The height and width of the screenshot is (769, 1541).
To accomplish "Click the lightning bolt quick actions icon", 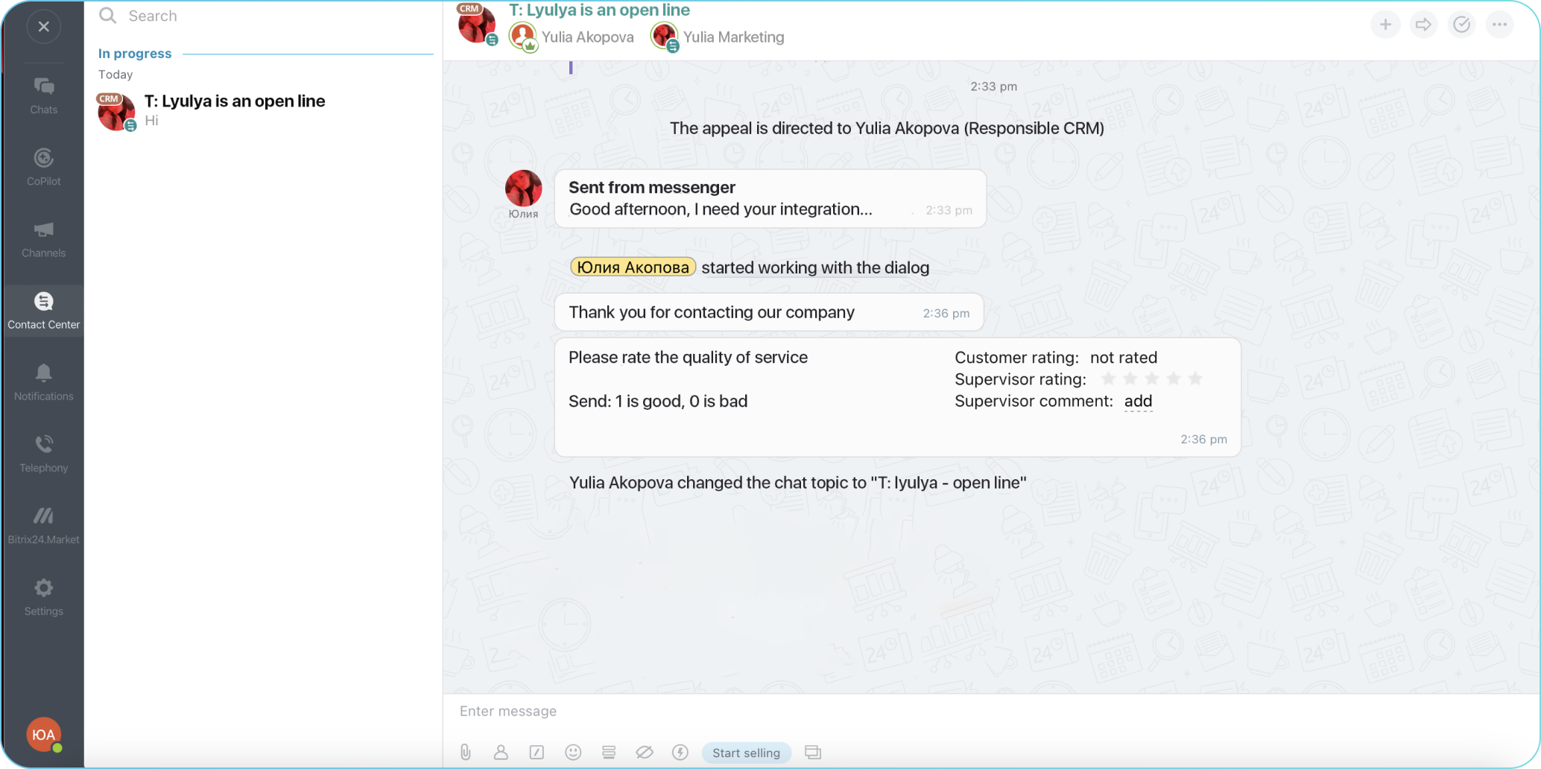I will click(680, 753).
